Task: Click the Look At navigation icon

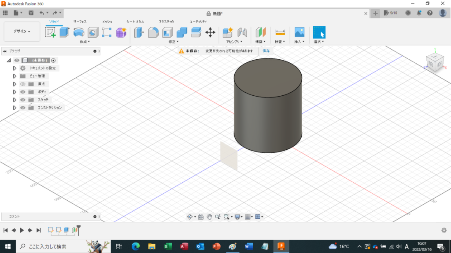Action: tap(201, 217)
